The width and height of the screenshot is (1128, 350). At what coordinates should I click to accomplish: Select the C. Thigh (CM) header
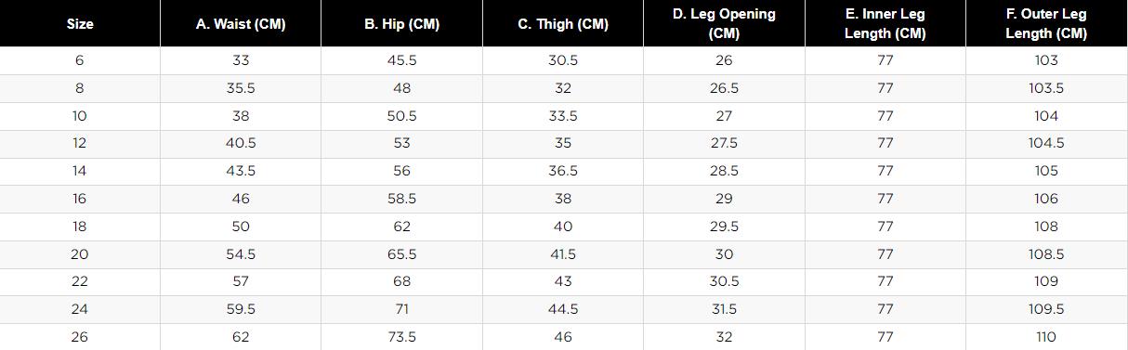(x=563, y=24)
